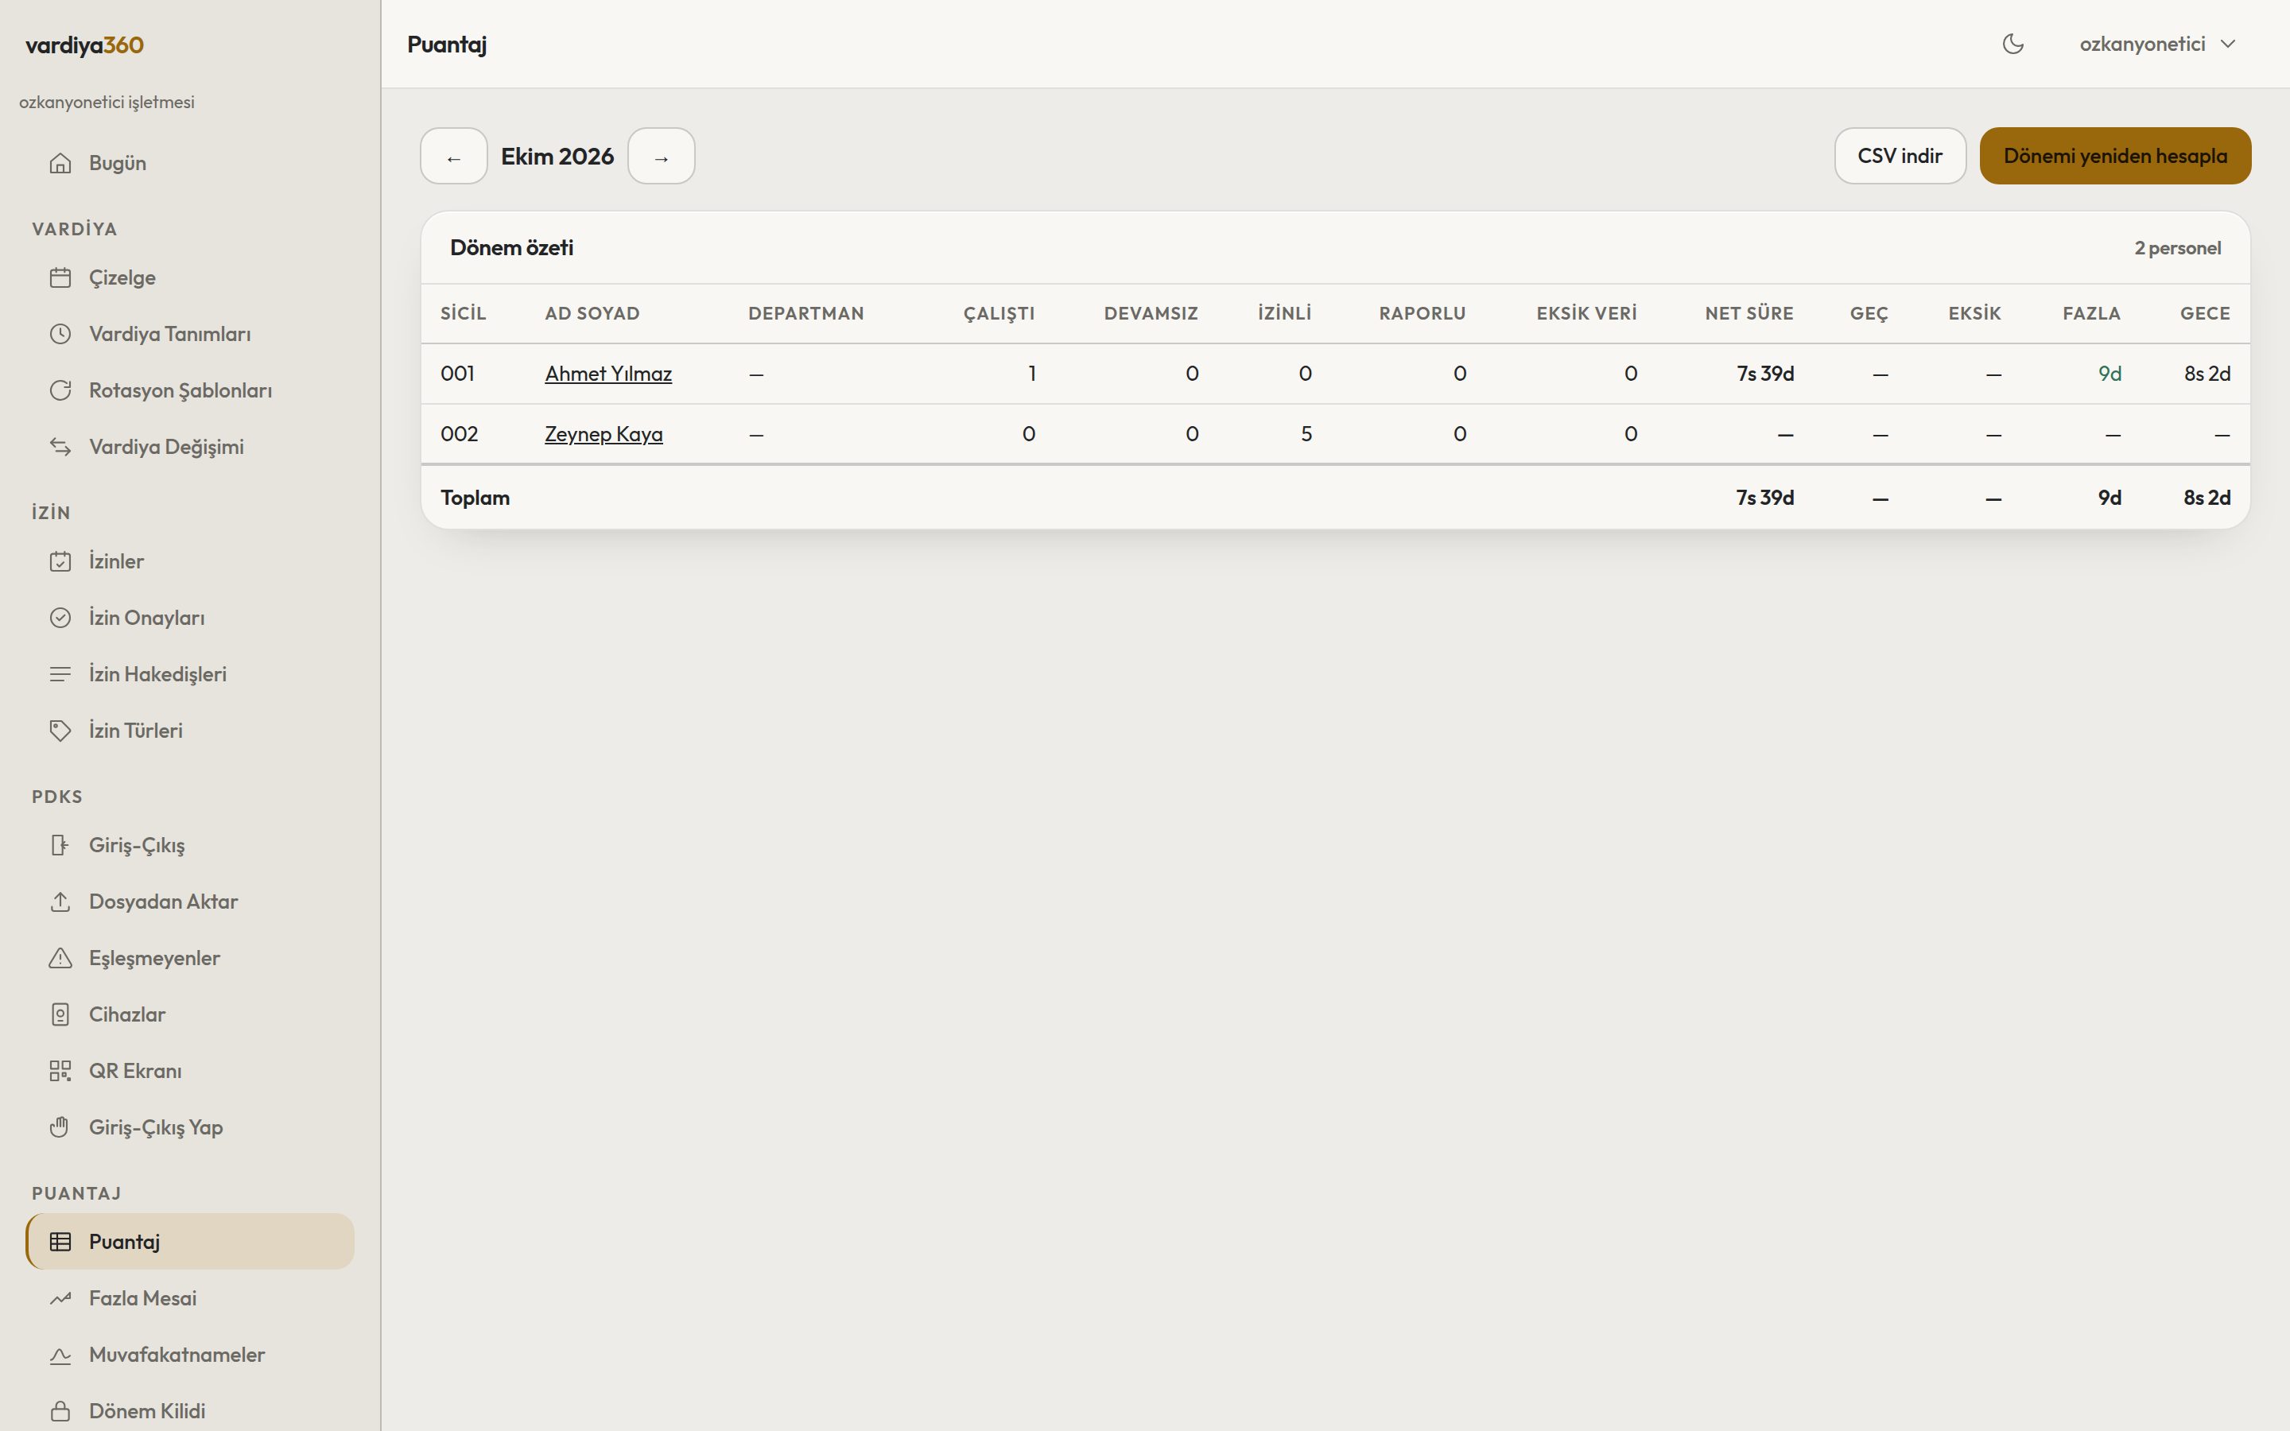Open the Dönem Kilidi menu item

[x=190, y=1411]
